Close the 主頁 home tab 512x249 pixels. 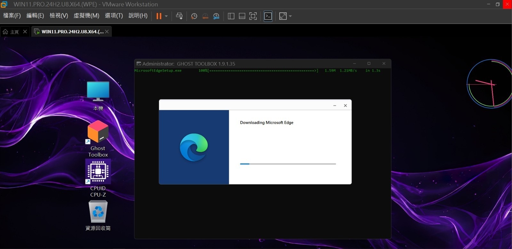[25, 32]
